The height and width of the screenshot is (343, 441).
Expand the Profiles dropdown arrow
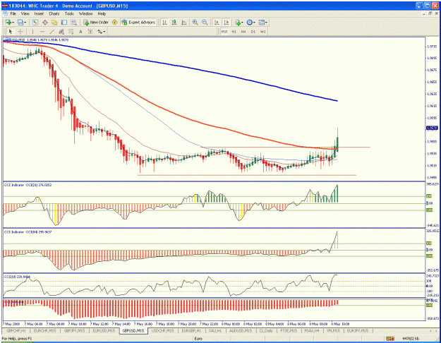[25, 22]
